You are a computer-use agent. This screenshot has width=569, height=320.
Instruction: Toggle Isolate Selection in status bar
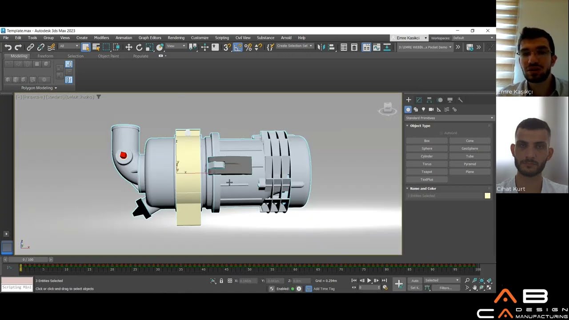(213, 281)
